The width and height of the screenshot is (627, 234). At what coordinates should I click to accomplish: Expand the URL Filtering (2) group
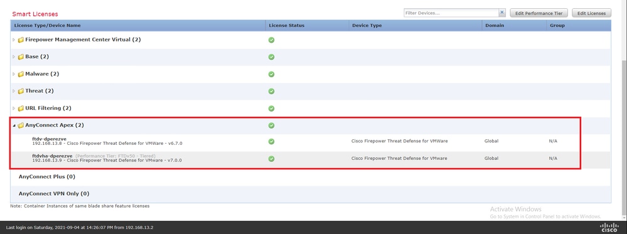coord(14,109)
